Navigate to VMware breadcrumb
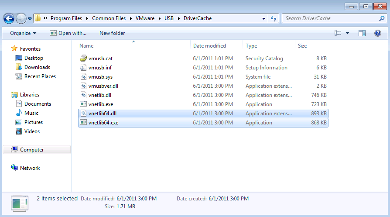The width and height of the screenshot is (390, 217). 145,18
